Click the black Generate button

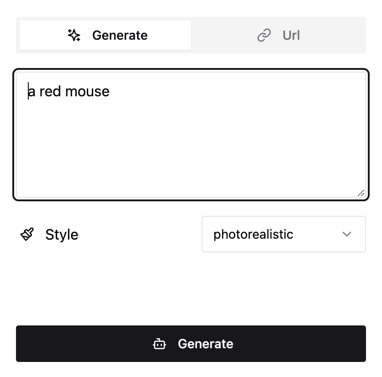tap(191, 344)
